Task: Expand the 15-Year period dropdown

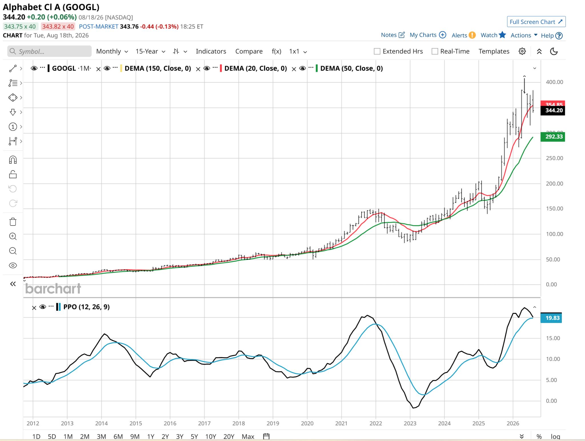Action: coord(151,51)
